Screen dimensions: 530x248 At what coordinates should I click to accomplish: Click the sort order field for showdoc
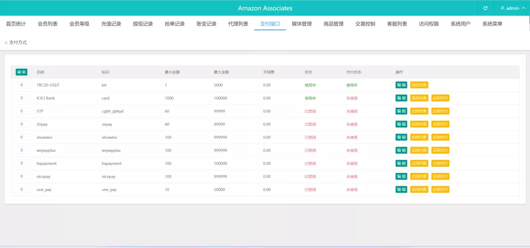point(22,137)
